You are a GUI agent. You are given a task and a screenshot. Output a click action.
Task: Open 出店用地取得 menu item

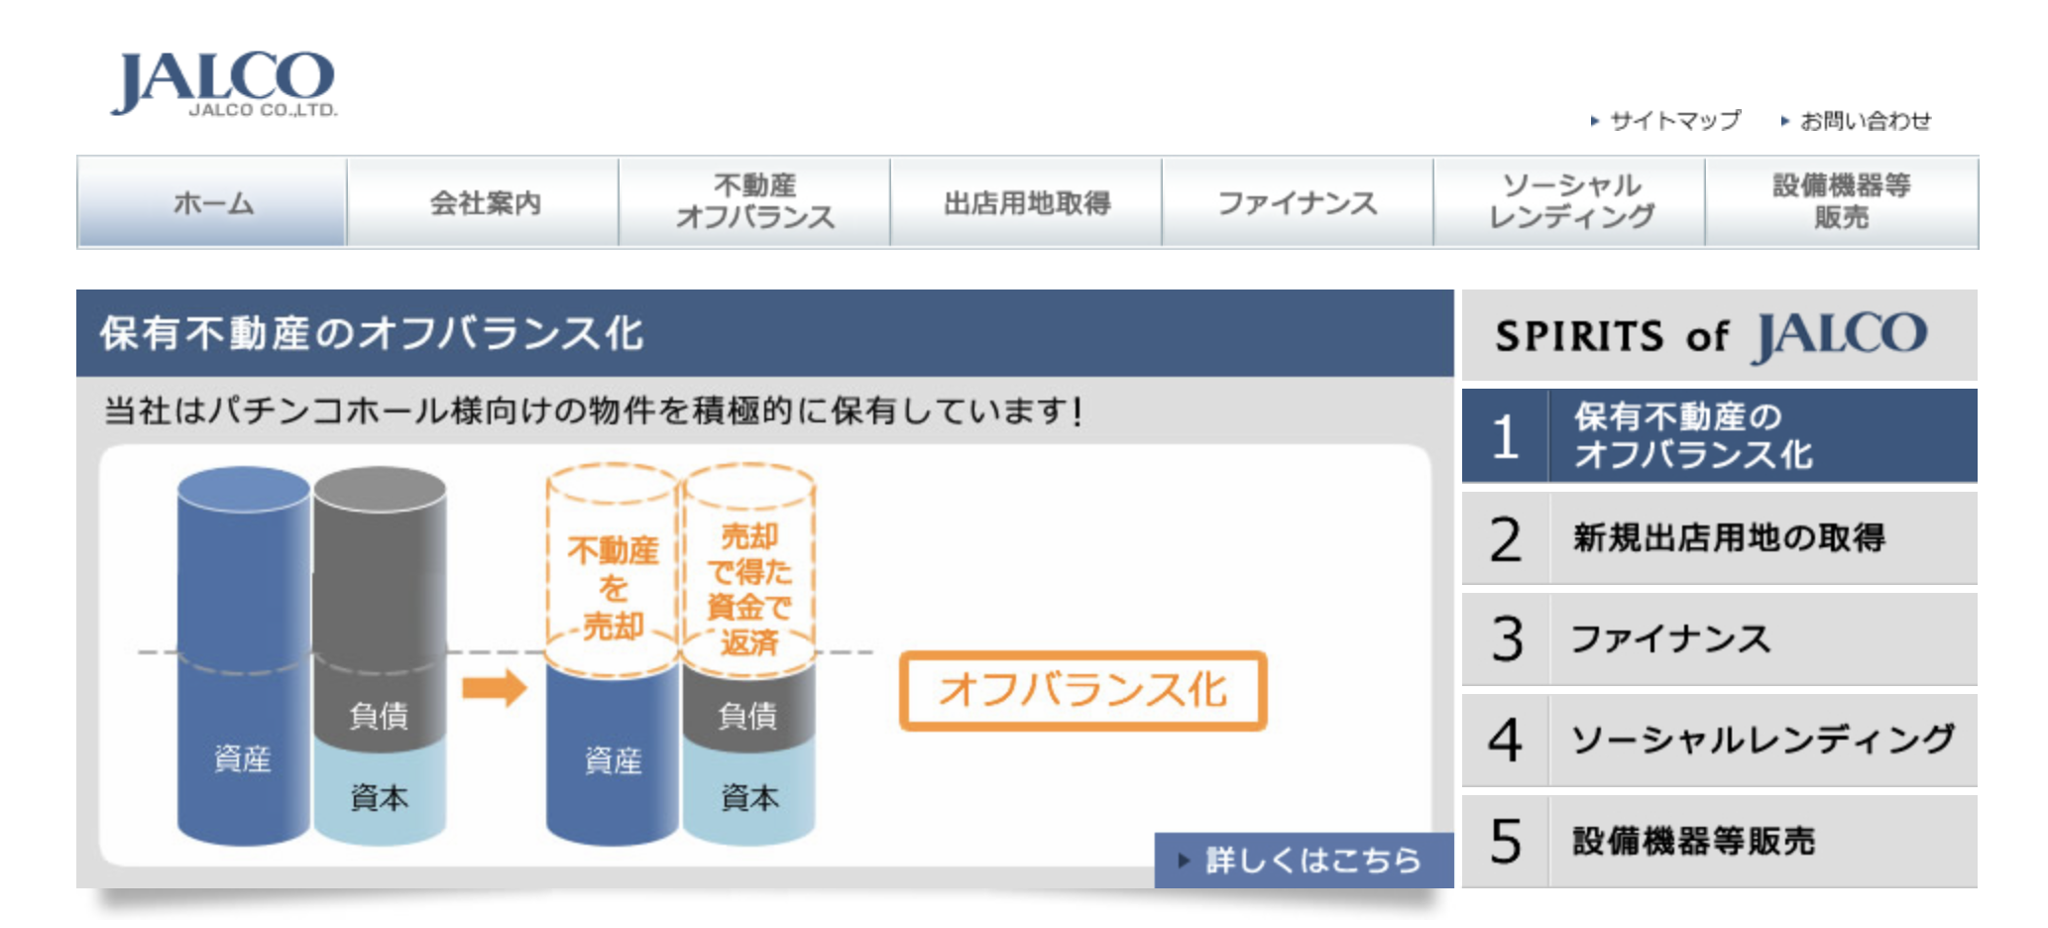pos(1026,202)
